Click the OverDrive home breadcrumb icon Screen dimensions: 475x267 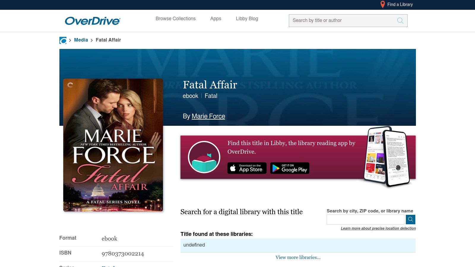(x=63, y=40)
